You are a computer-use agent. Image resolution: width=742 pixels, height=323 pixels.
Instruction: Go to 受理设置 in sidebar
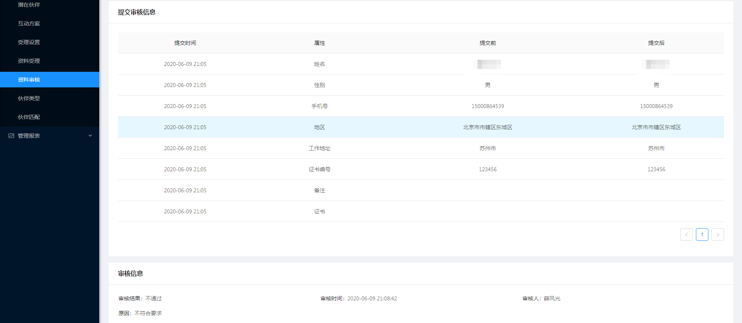point(29,42)
